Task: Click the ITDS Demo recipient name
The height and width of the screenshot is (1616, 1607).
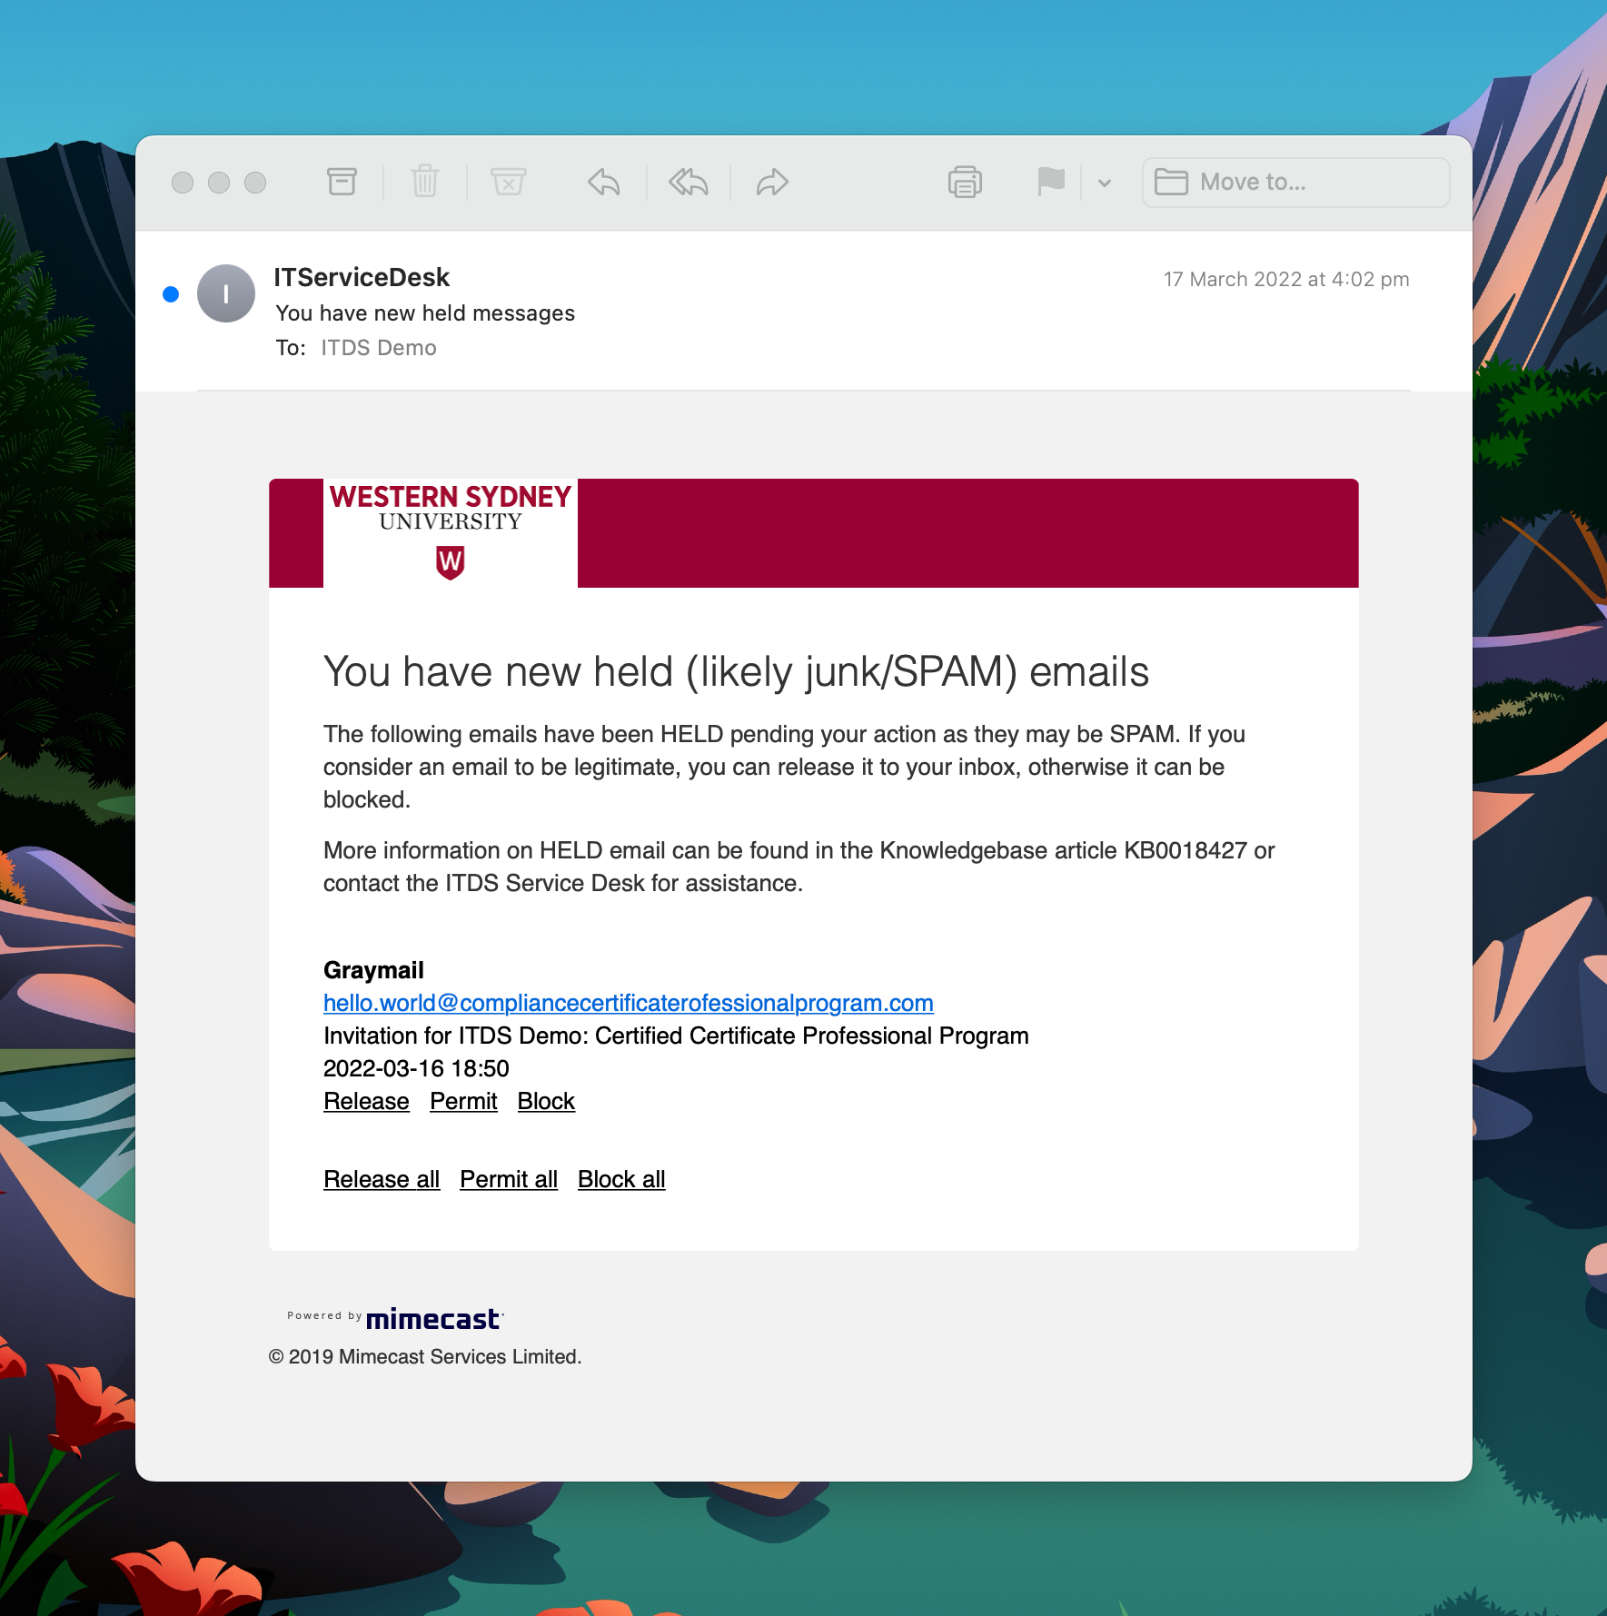Action: [x=379, y=348]
